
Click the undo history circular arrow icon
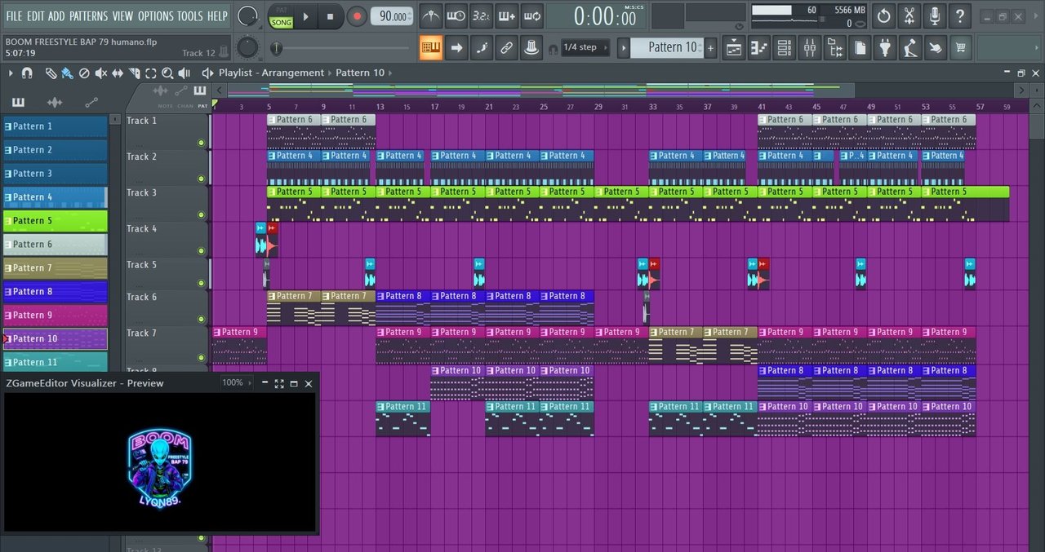(x=884, y=15)
